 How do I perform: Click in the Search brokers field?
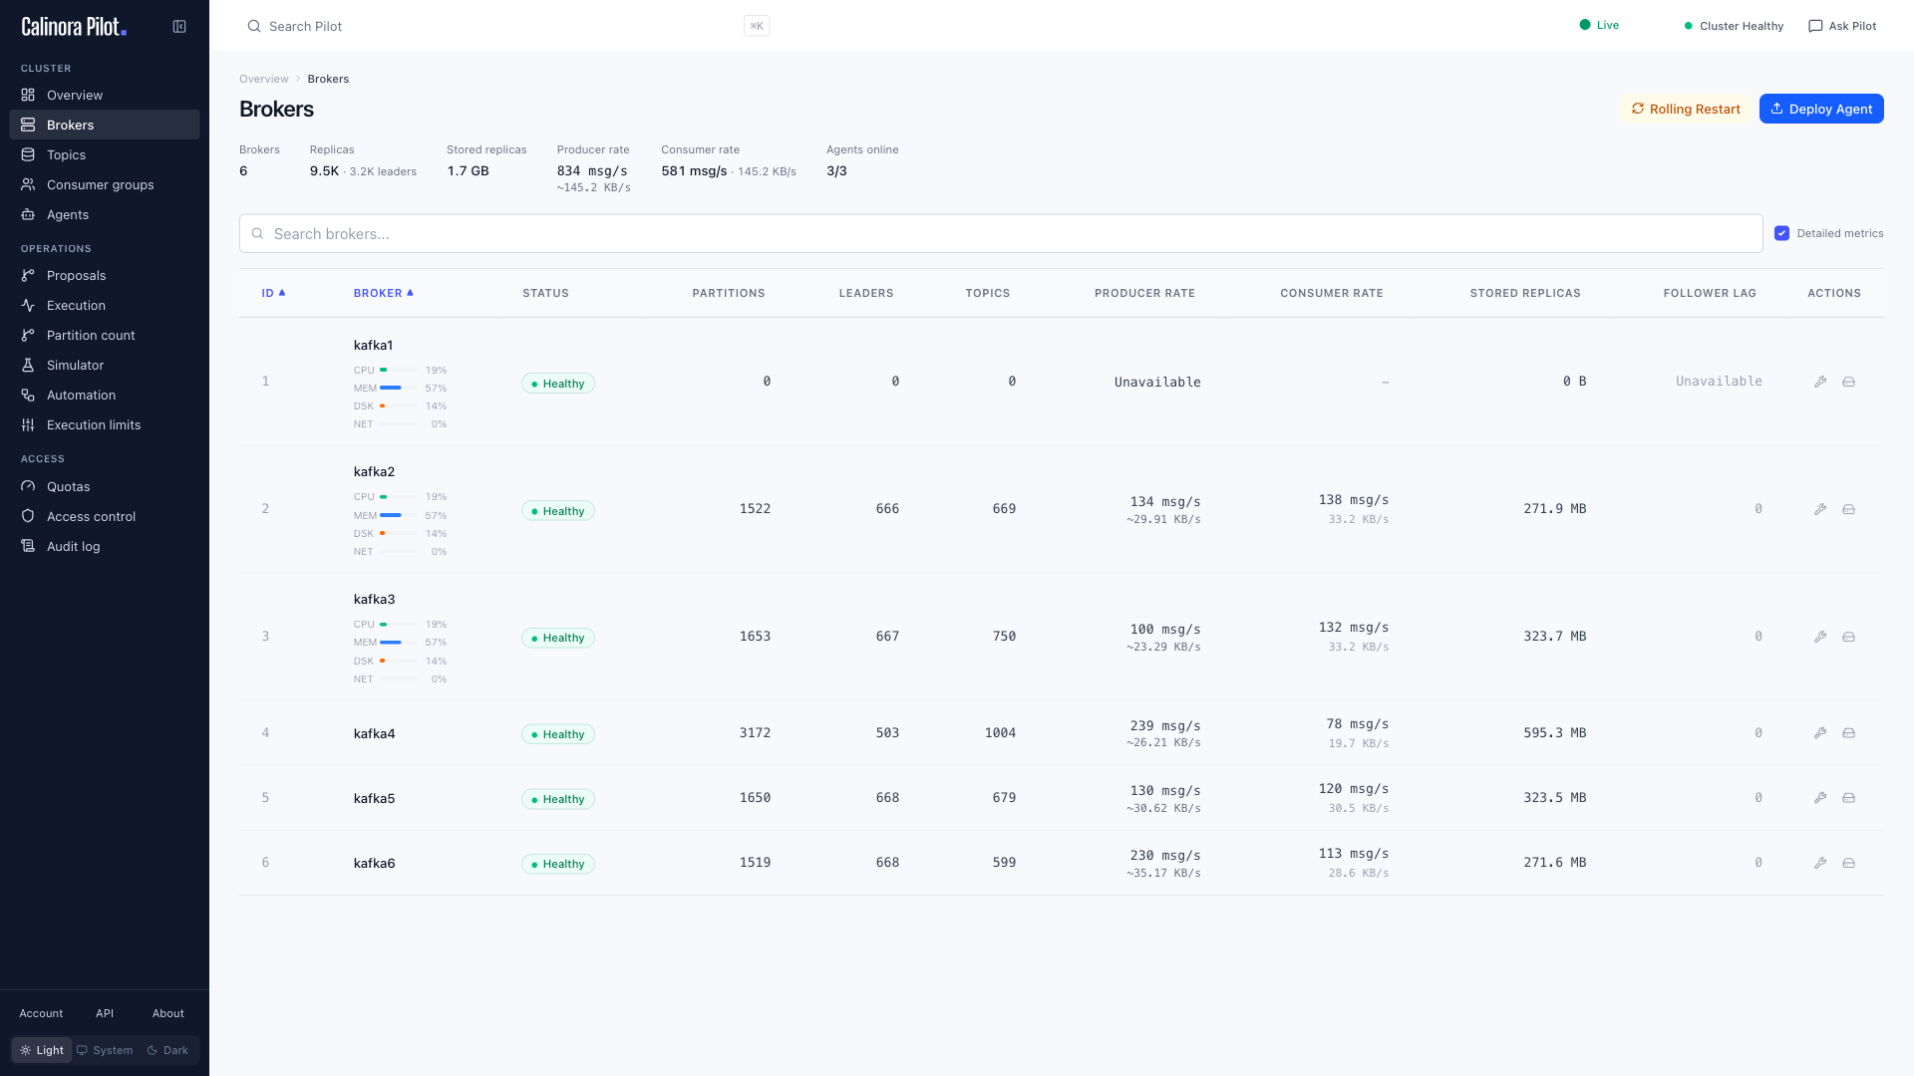point(1001,233)
